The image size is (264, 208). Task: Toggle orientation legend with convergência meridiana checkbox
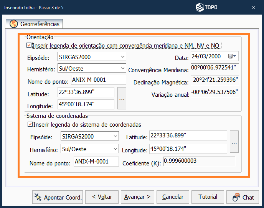point(29,46)
